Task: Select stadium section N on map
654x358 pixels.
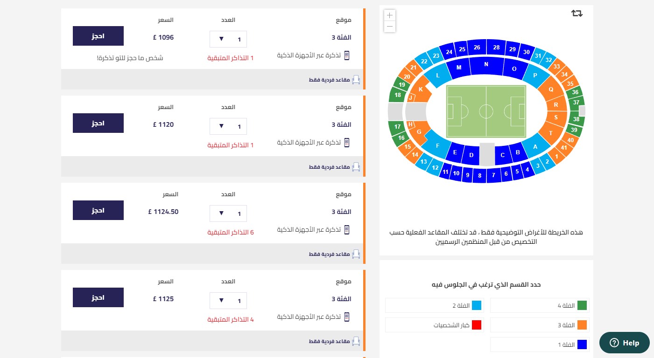Action: [486, 65]
